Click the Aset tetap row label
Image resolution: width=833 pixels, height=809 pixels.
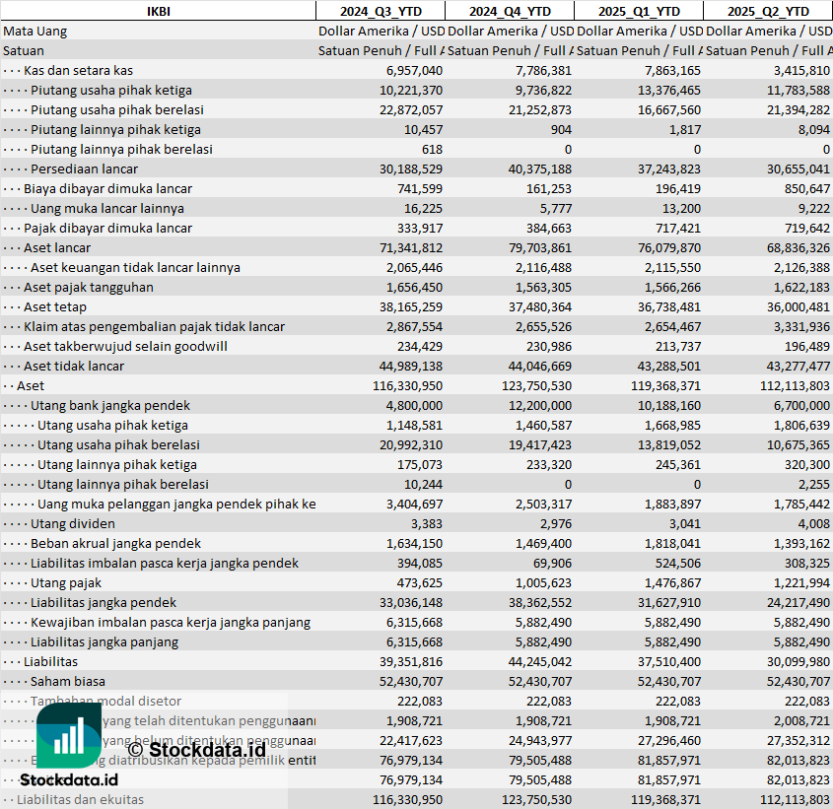pos(55,306)
